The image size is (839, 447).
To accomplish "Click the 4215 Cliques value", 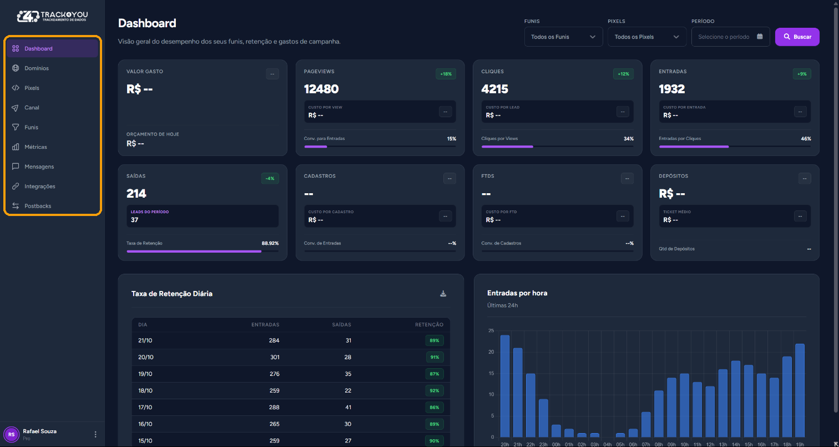I will 495,89.
